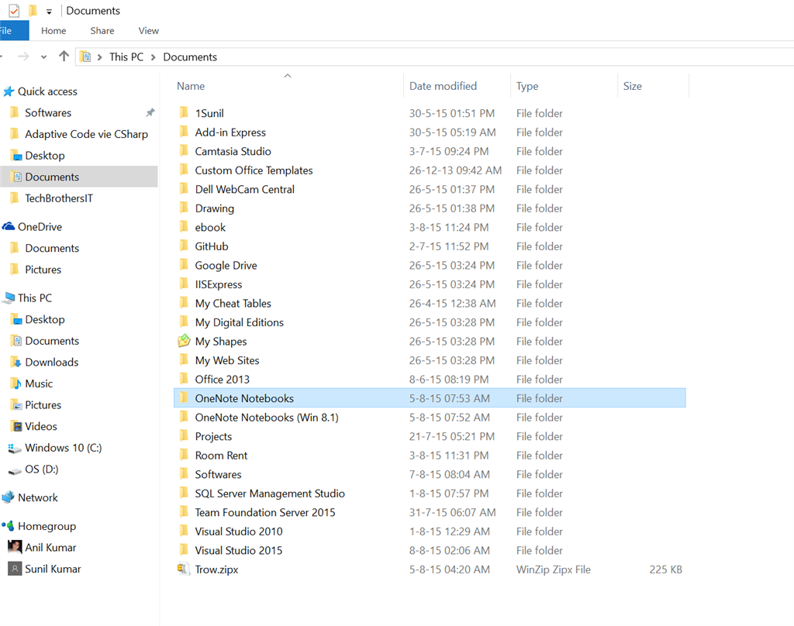Click the Visual Studio 2015 folder icon
Viewport: 794px width, 626px height.
click(184, 549)
